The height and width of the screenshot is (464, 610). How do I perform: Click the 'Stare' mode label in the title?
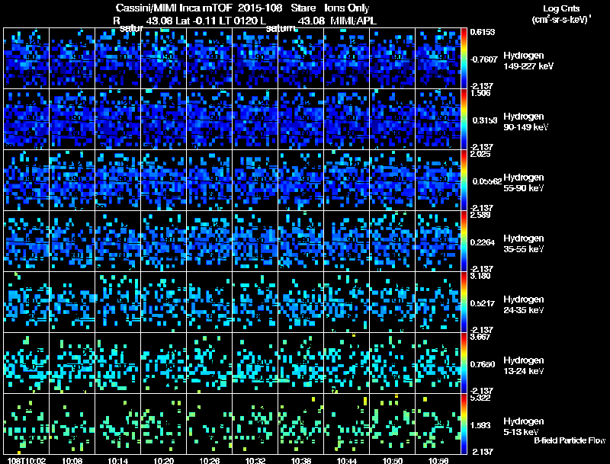click(x=303, y=8)
